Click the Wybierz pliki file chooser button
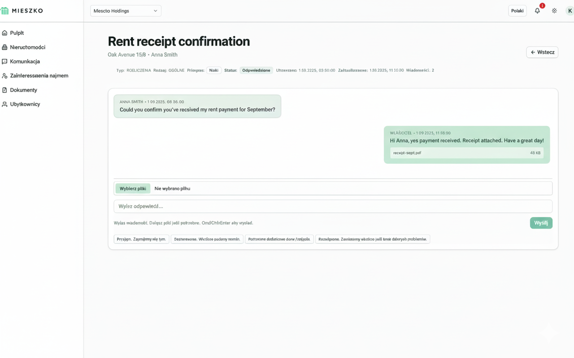Screen dimensions: 574x358 coord(133,188)
